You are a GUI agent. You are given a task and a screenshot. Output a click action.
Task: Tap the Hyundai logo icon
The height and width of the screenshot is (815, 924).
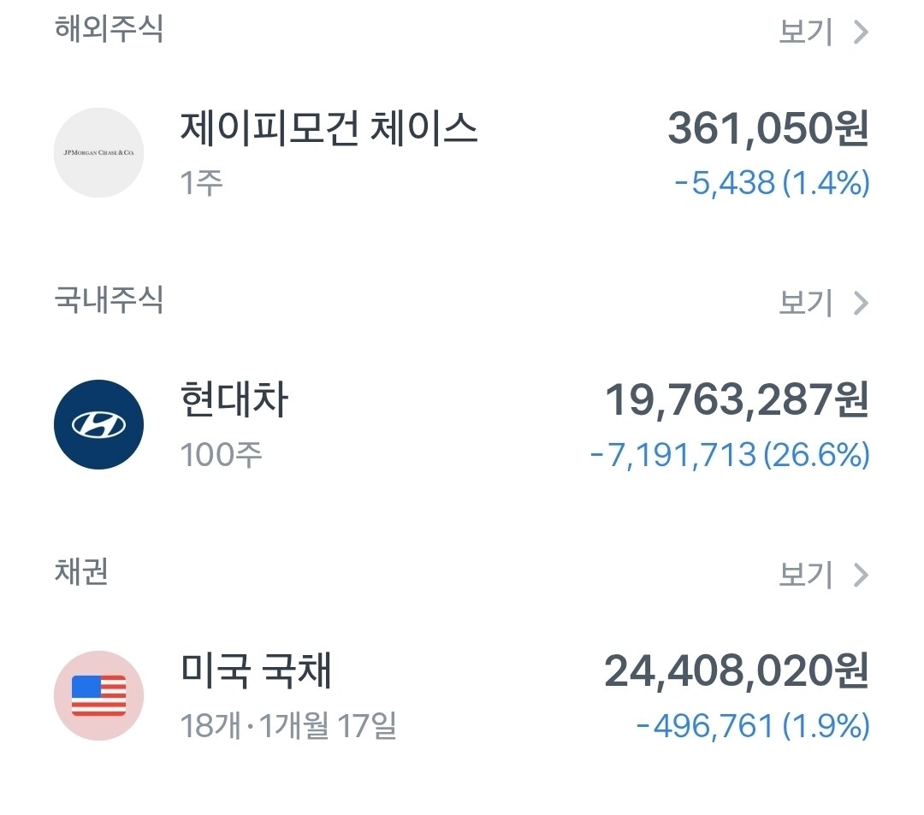point(98,424)
